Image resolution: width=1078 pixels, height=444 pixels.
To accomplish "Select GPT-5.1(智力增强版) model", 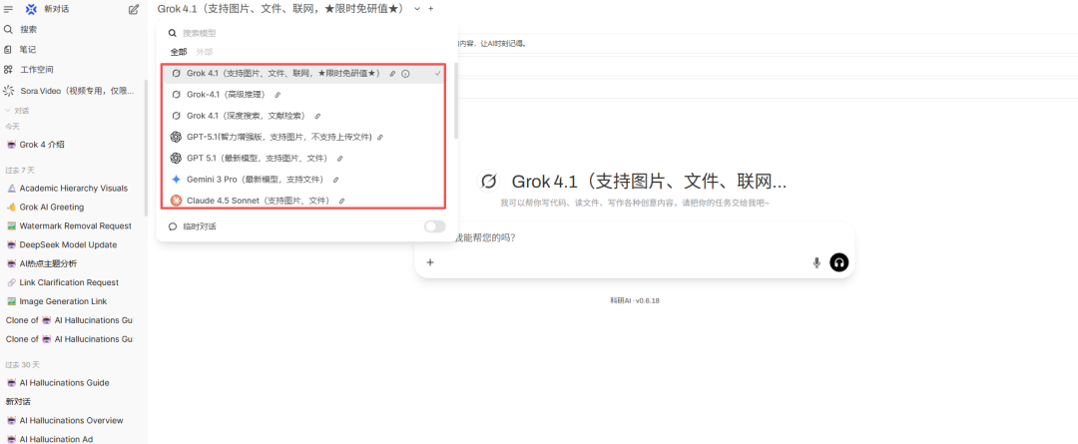I will 304,138.
